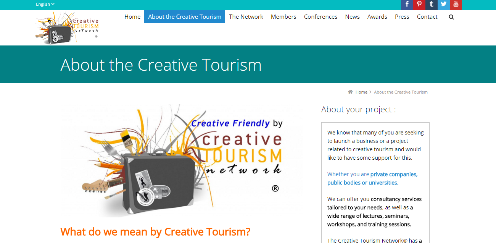Click the home icon in breadcrumb

coord(350,92)
